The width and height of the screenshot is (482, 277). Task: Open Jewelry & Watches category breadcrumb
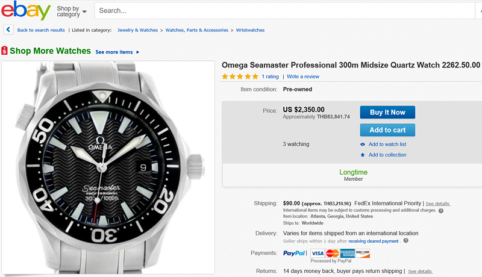pos(137,30)
